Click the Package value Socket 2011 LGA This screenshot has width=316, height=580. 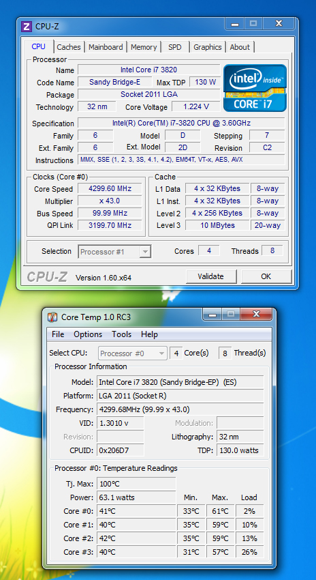pos(148,94)
